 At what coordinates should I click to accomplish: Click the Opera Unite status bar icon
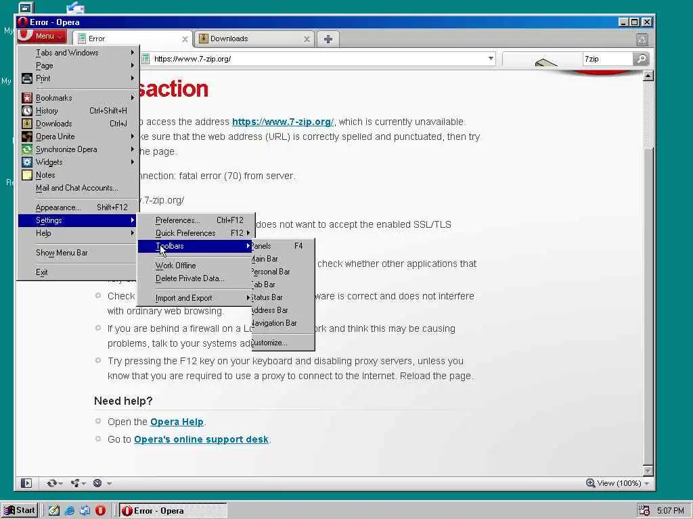(75, 483)
